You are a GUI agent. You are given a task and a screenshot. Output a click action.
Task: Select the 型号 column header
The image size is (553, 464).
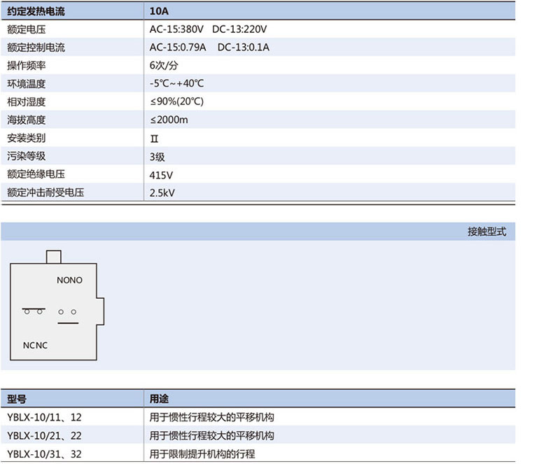click(x=17, y=399)
